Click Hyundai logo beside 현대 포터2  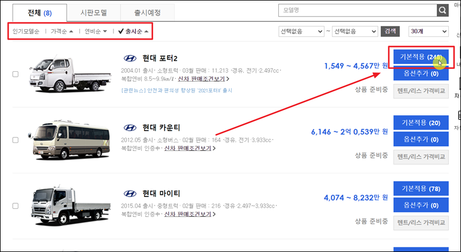tap(130, 59)
